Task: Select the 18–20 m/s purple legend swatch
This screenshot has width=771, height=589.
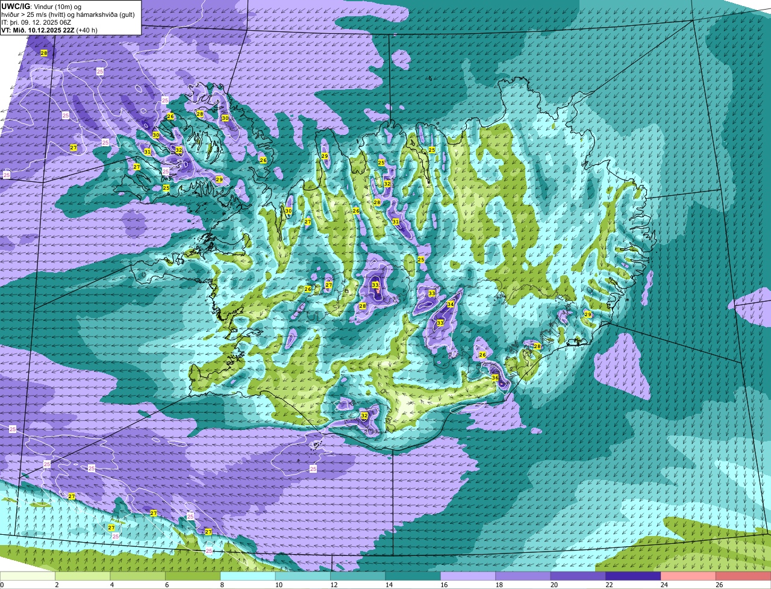Action: click(523, 576)
